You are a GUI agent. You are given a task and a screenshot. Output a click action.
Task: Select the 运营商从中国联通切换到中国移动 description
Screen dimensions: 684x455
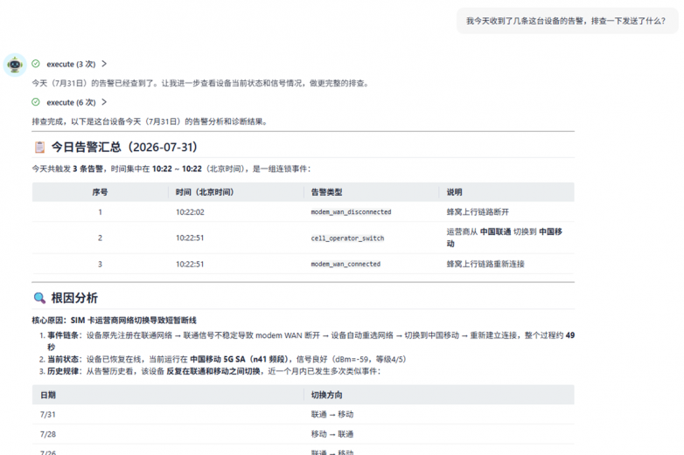[505, 238]
